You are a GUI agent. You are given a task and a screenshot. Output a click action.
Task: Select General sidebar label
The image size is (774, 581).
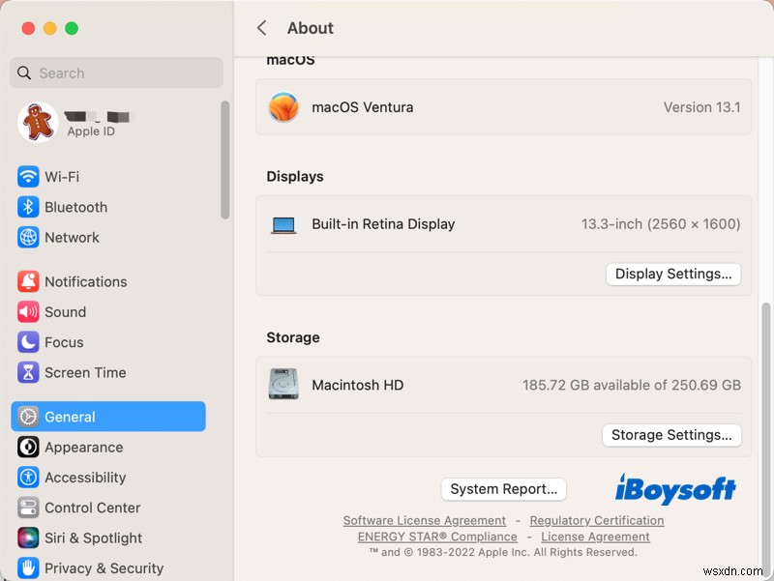pyautogui.click(x=70, y=417)
